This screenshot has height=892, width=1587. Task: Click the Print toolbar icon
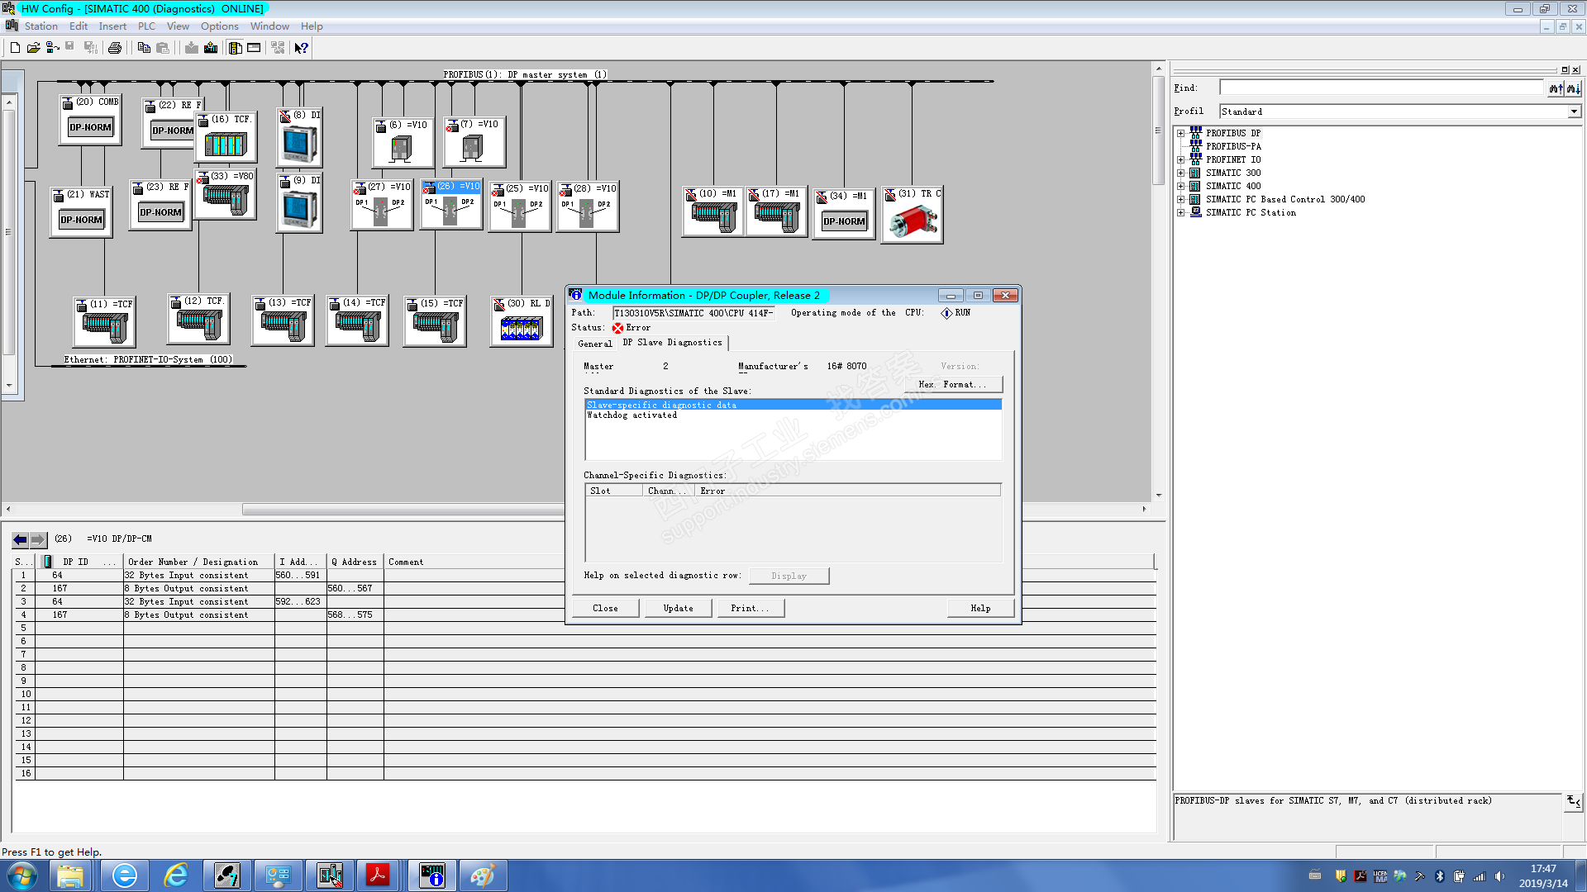point(115,48)
